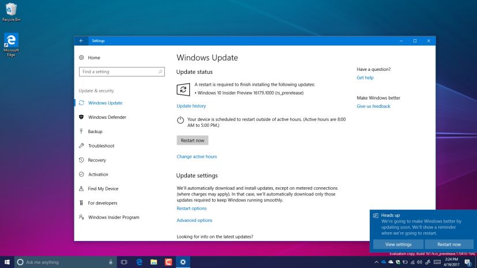Click the Windows Defender shield icon
477x268 pixels.
[81, 117]
